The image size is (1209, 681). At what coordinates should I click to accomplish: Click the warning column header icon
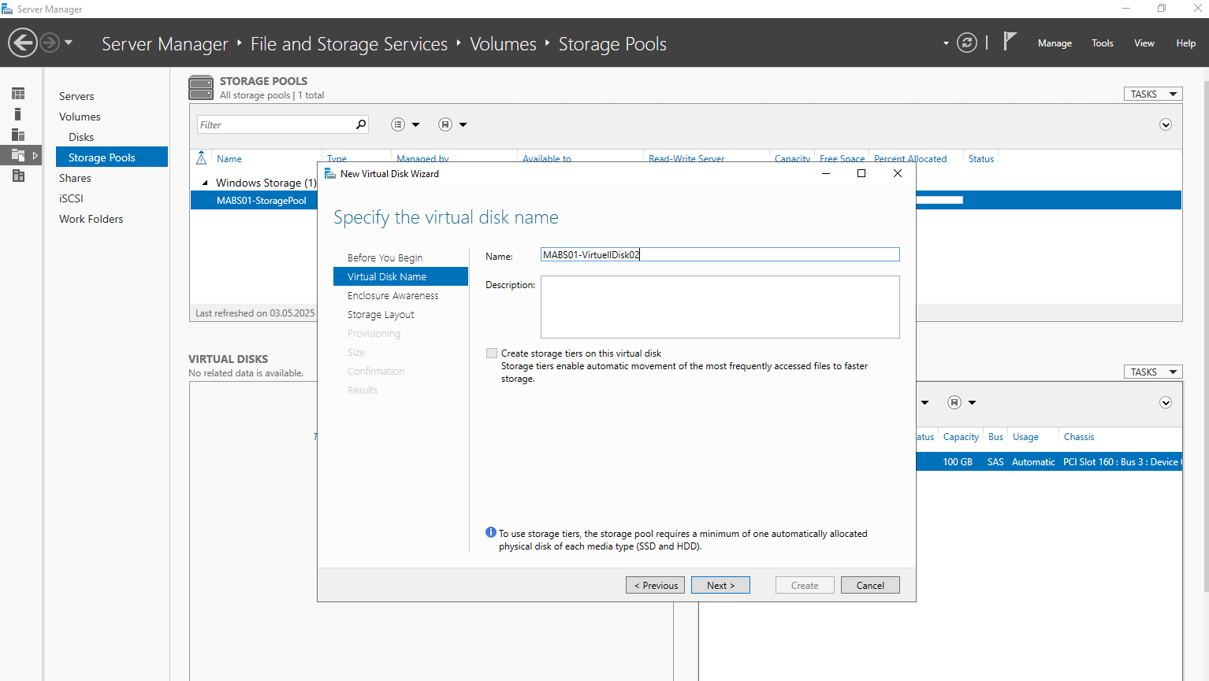201,157
